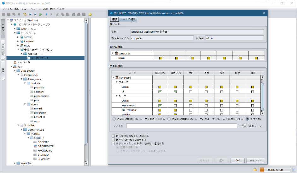The height and width of the screenshot is (173, 297).
Task: Open the 編集 menu
Action: (x=17, y=9)
